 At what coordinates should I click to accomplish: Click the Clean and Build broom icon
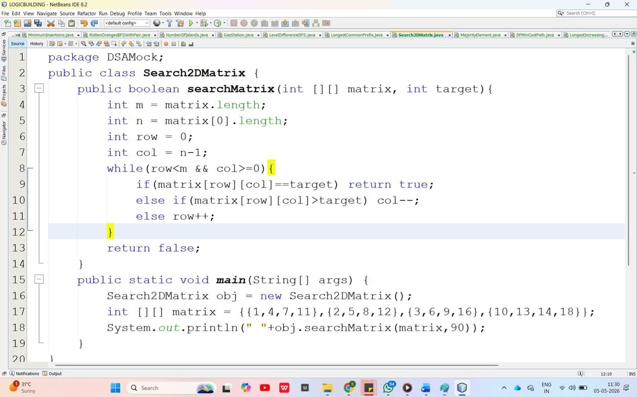(x=180, y=23)
